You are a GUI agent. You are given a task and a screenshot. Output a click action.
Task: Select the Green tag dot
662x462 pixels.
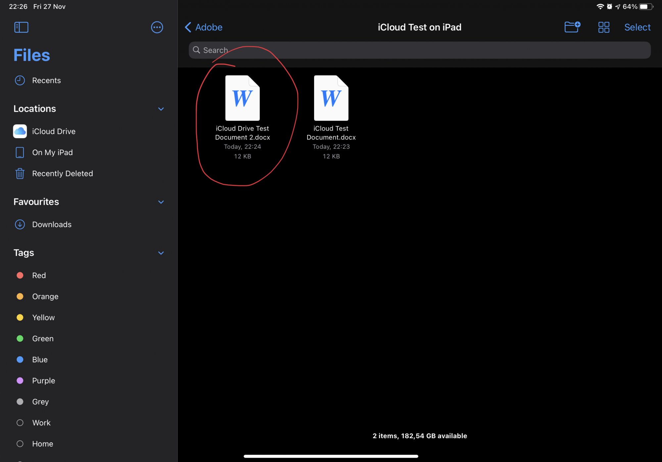(x=20, y=338)
